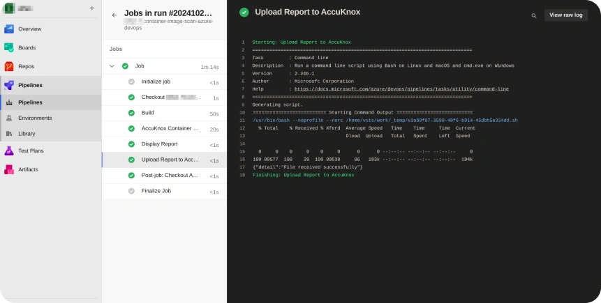Click the 'Author : Microsoft Corporation' log line

click(303, 81)
